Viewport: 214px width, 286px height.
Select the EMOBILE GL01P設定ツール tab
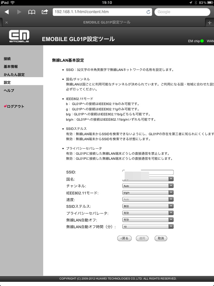tap(107, 22)
